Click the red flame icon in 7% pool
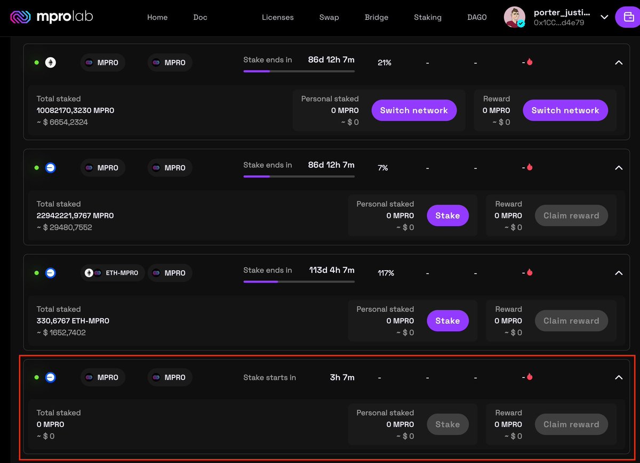The image size is (640, 463). [530, 167]
